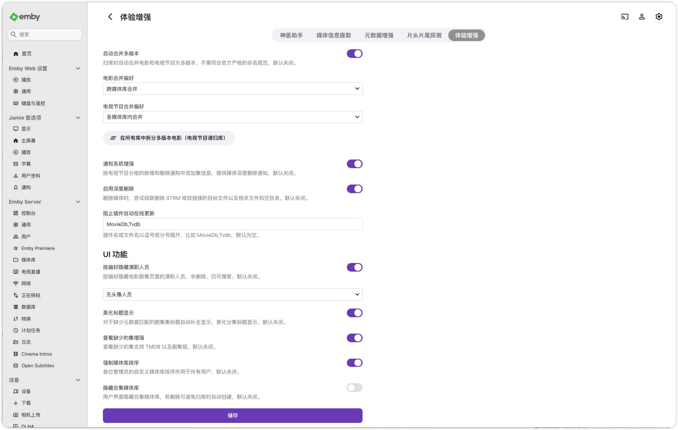678x430 pixels.
Task: Switch to the 片头片尾探测 tab
Action: pos(424,35)
